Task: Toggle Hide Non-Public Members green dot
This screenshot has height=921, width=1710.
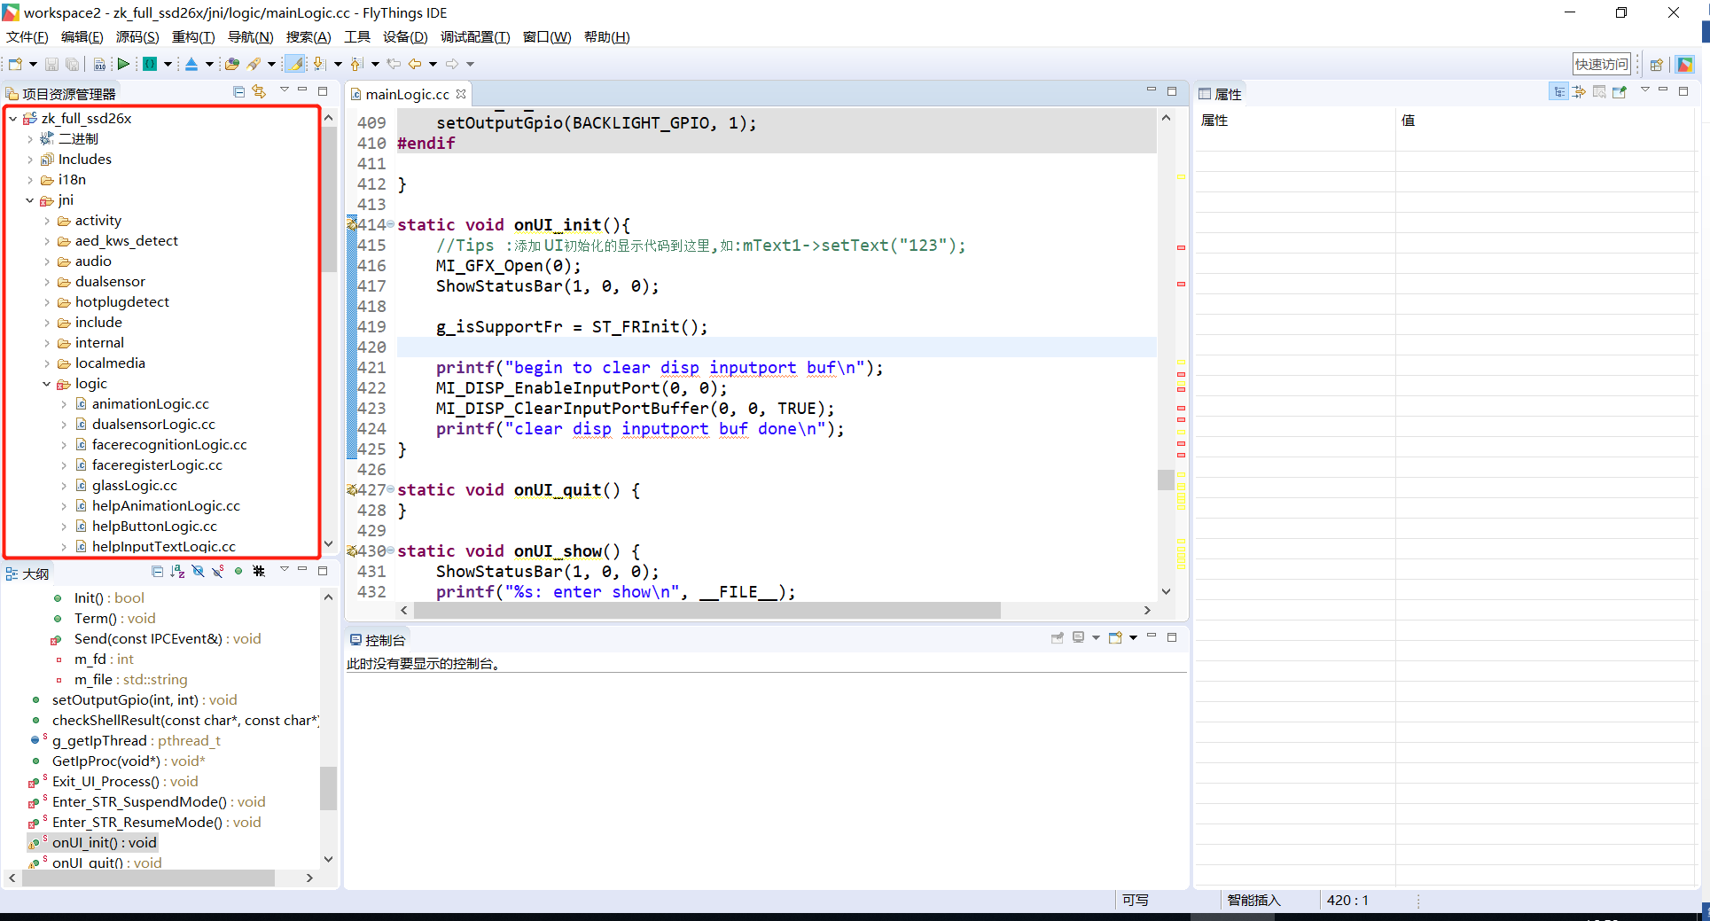Action: coord(238,572)
